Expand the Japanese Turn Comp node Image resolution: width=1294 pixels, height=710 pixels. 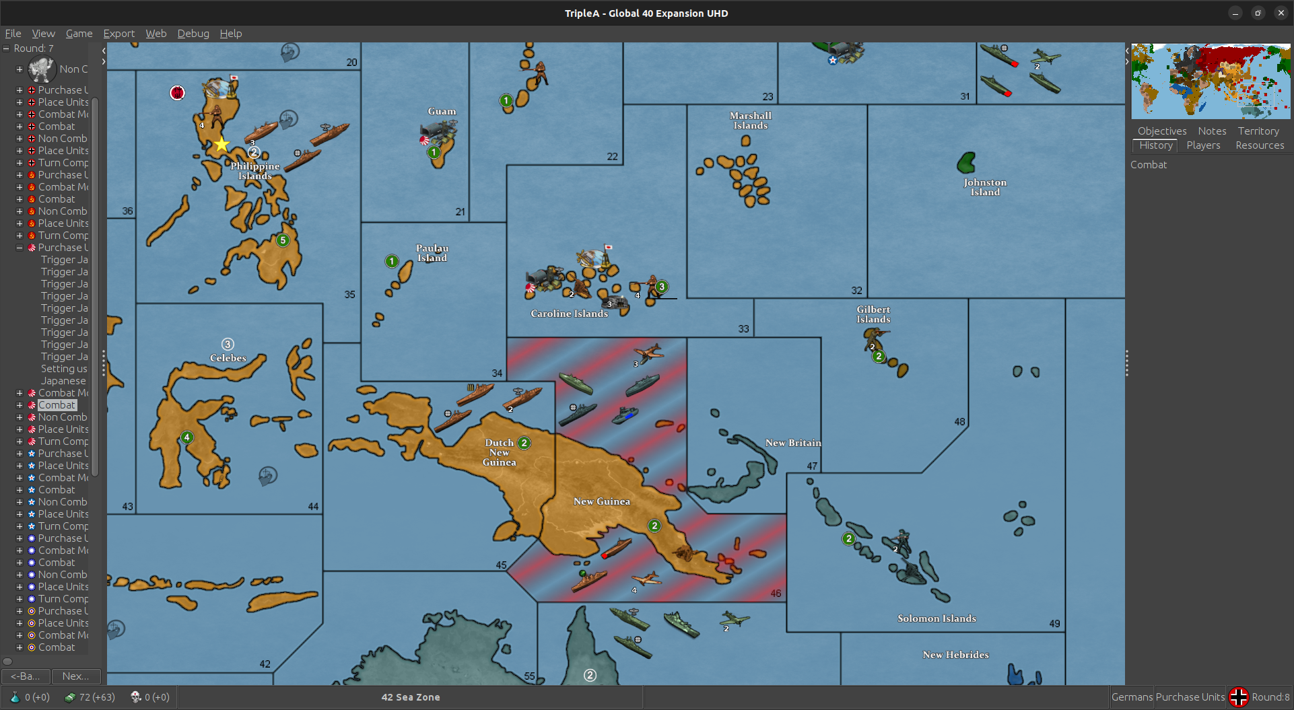click(20, 441)
